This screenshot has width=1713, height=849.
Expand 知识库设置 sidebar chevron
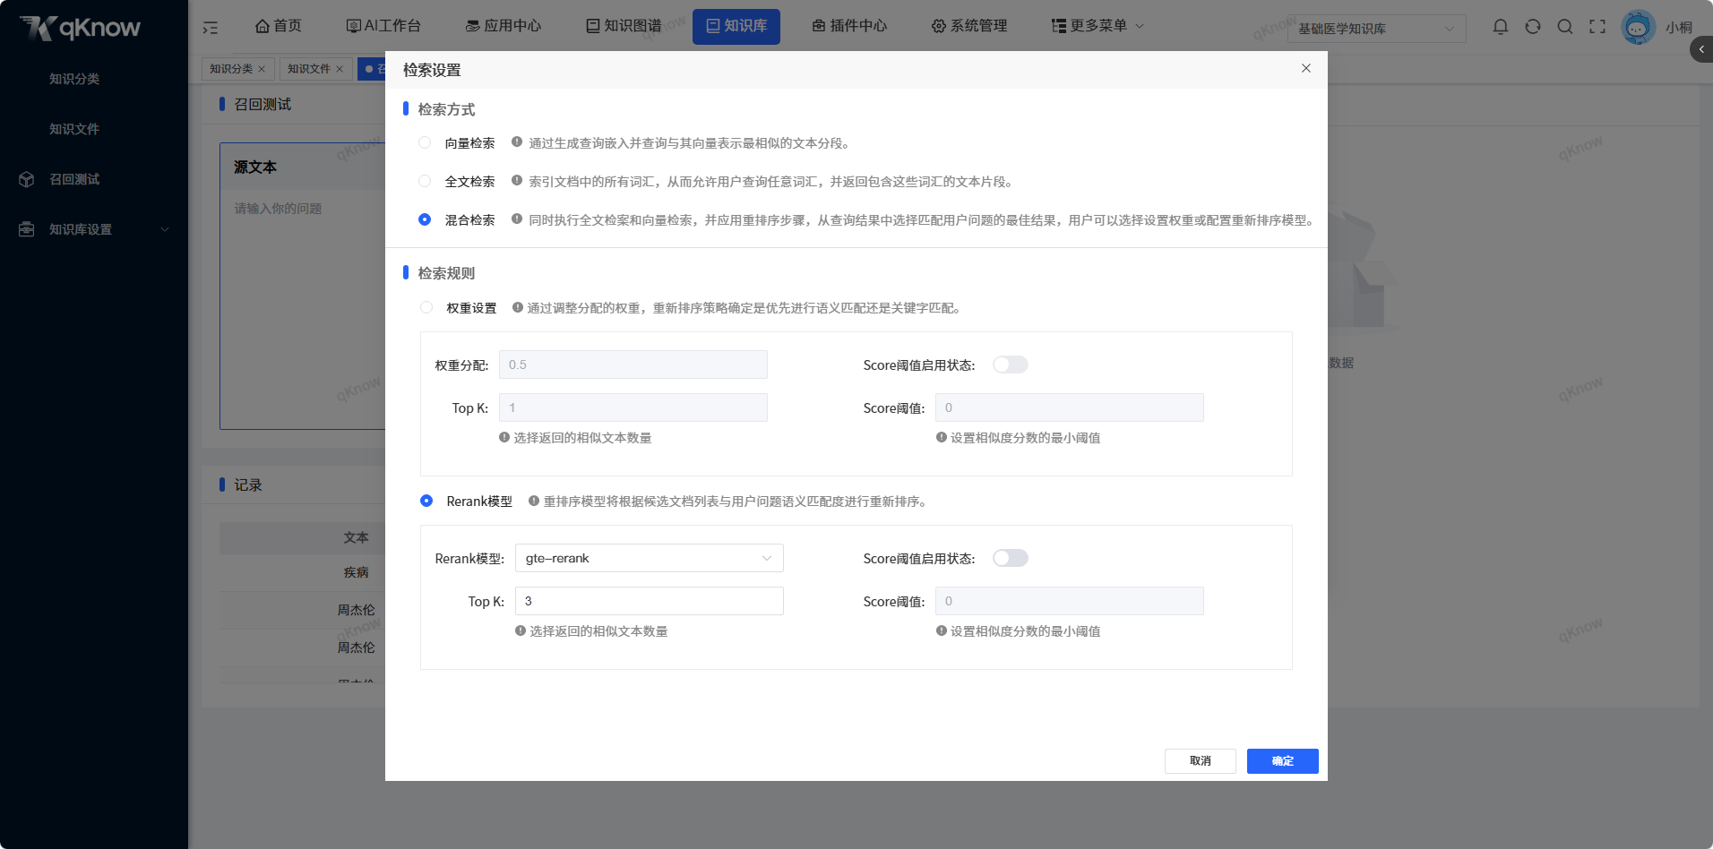coord(165,229)
